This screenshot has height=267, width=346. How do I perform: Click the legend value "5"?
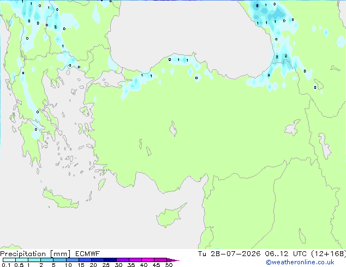[x=53, y=265]
